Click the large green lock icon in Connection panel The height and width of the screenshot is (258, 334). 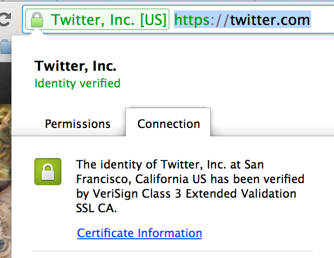click(48, 172)
